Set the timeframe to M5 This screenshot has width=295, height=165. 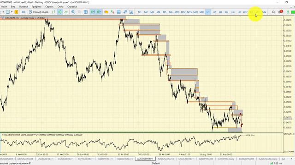(x=165, y=12)
